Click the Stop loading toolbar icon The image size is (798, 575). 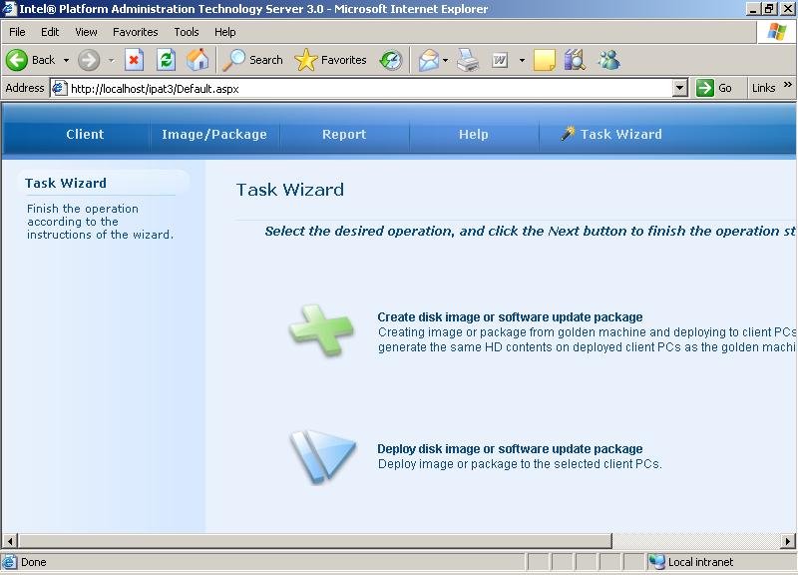coord(134,60)
